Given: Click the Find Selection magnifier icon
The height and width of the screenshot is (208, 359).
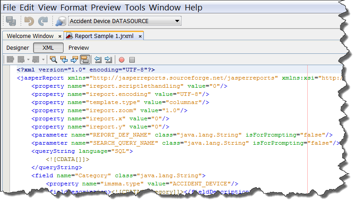Looking at the screenshot, I should pos(54,59).
